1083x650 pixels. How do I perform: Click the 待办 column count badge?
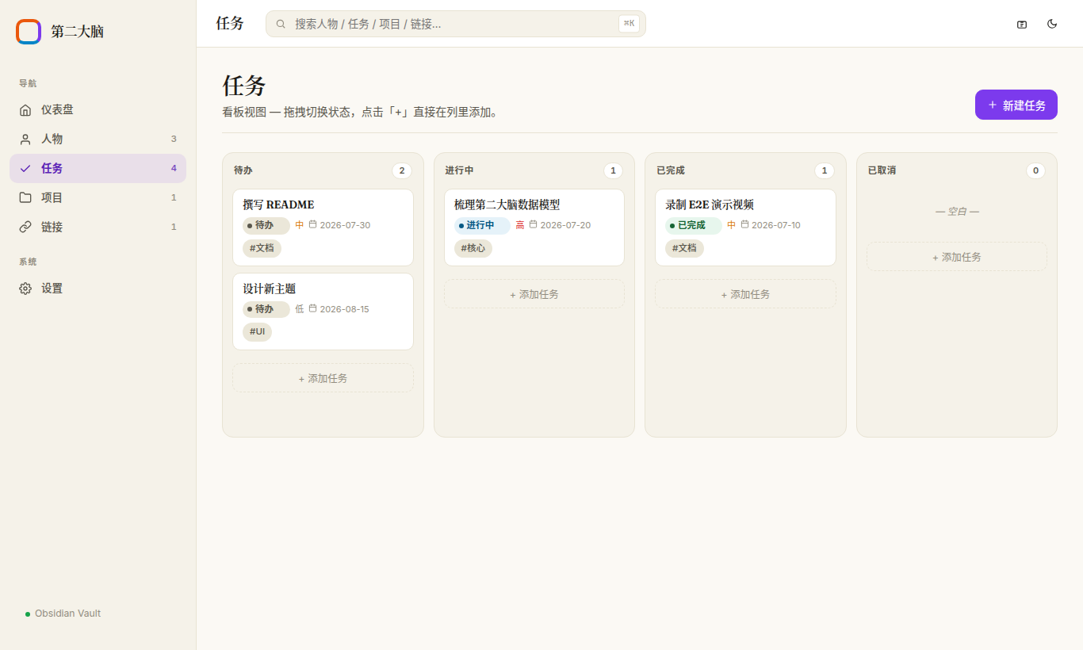pyautogui.click(x=401, y=170)
